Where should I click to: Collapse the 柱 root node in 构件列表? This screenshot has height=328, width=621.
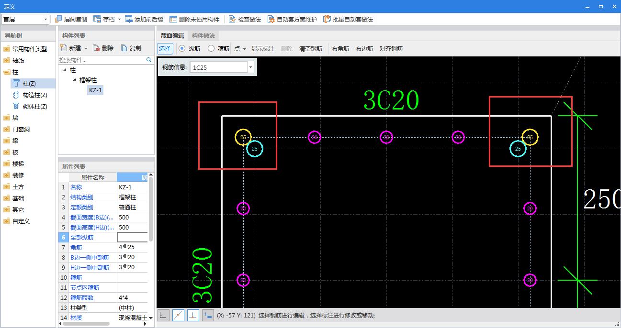click(x=65, y=70)
